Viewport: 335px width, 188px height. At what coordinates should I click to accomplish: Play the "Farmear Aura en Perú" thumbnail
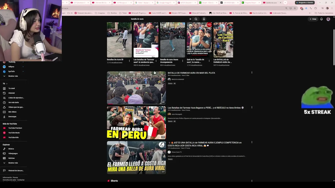(136, 123)
